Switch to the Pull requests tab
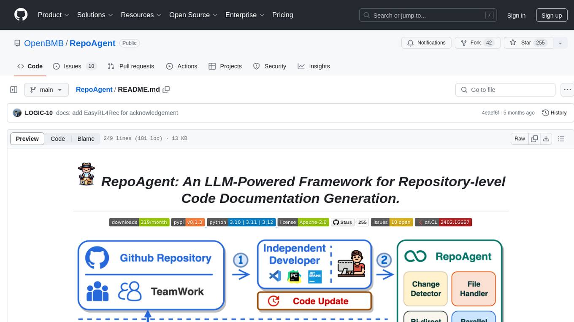The image size is (574, 322). click(131, 66)
